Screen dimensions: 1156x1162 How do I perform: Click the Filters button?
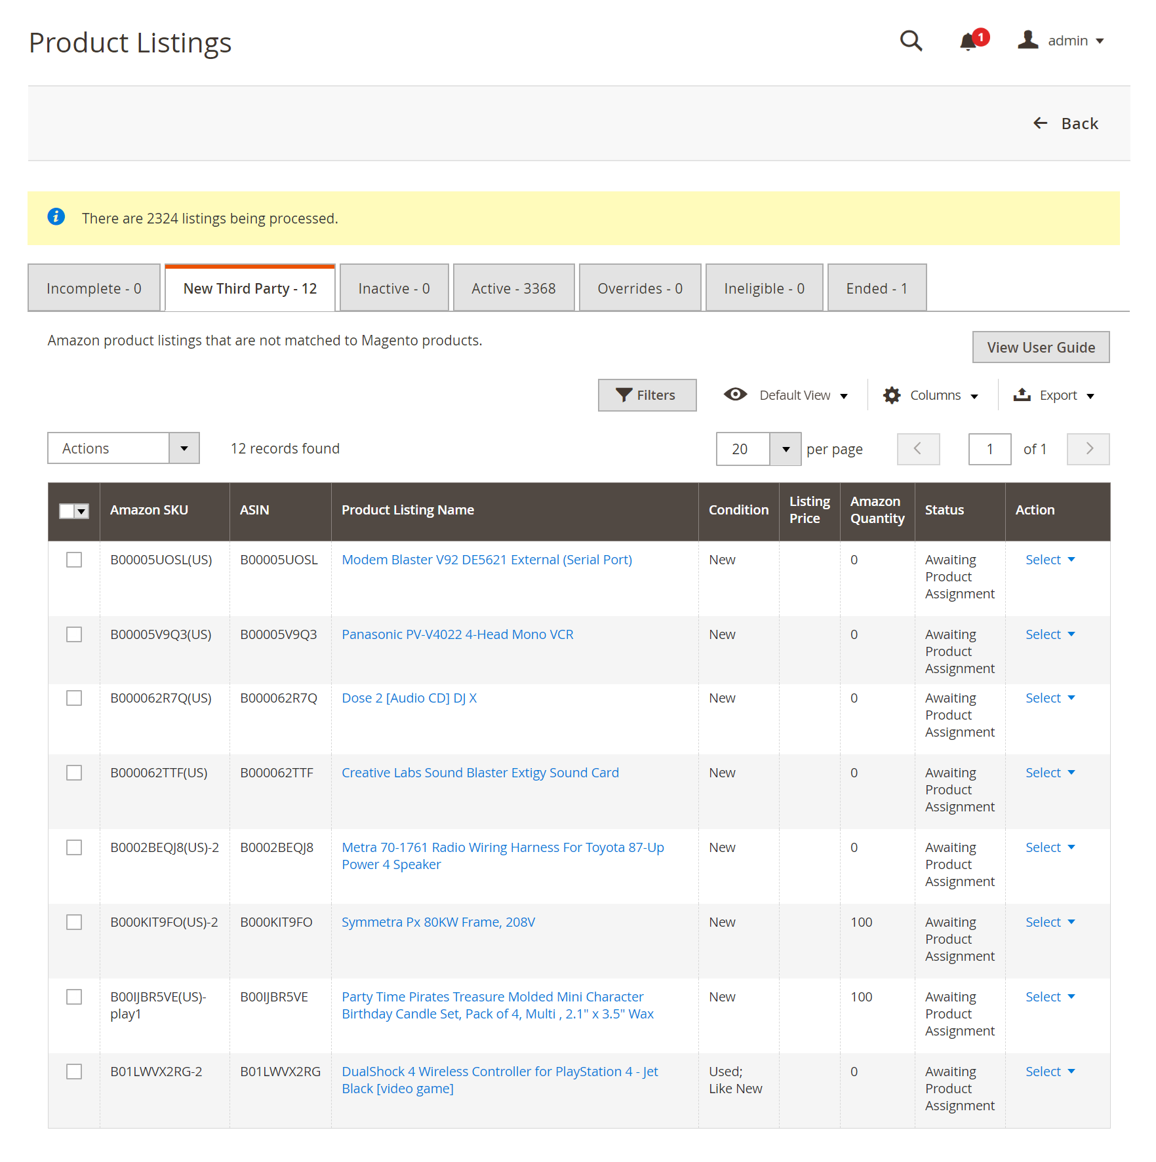click(x=647, y=395)
